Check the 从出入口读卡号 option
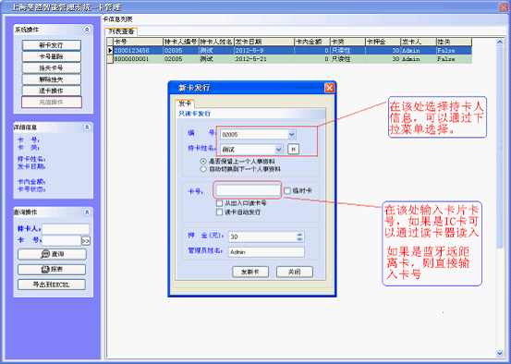 219,203
